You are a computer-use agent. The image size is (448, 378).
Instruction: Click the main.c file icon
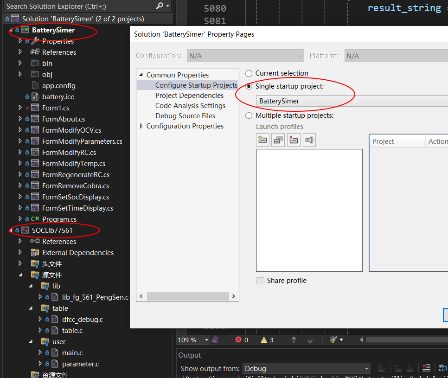pos(55,353)
